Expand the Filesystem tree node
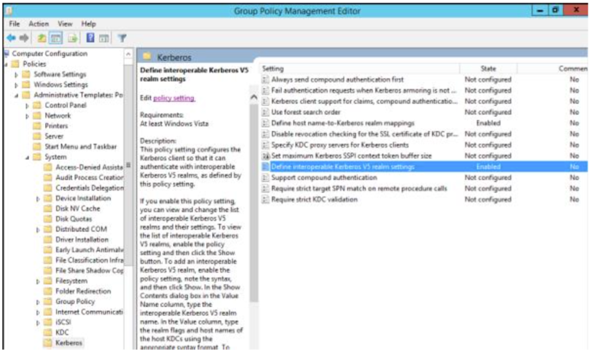 click(x=38, y=281)
